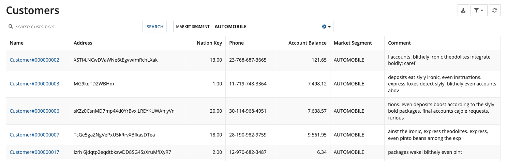Click comment starting 'deposits eat slyly ironic'

pos(442,84)
